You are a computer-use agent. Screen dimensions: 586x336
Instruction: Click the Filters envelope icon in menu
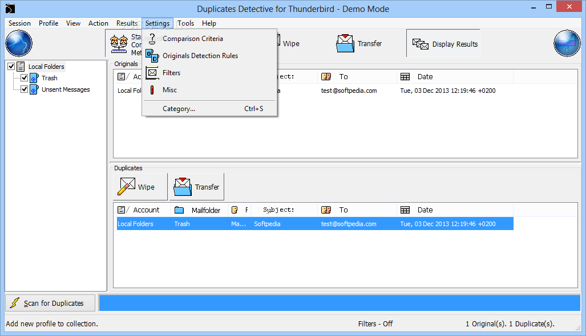[152, 73]
